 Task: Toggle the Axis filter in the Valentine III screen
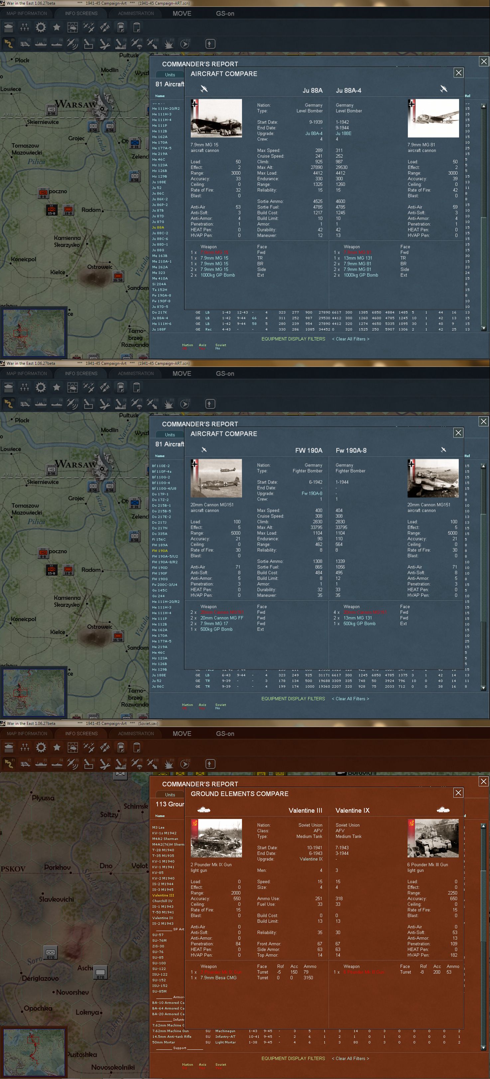(202, 1066)
